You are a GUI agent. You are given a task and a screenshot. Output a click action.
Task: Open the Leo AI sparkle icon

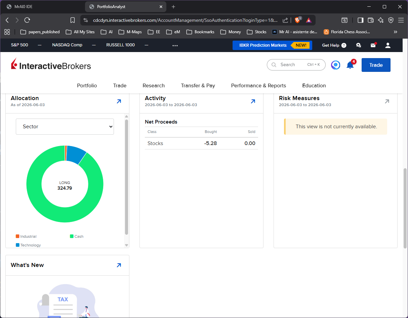click(x=381, y=20)
